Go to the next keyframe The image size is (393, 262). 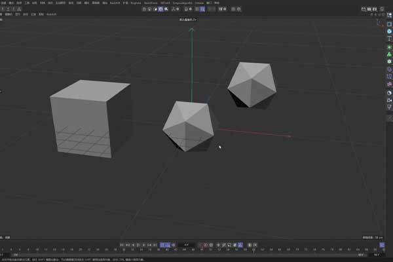(149, 245)
